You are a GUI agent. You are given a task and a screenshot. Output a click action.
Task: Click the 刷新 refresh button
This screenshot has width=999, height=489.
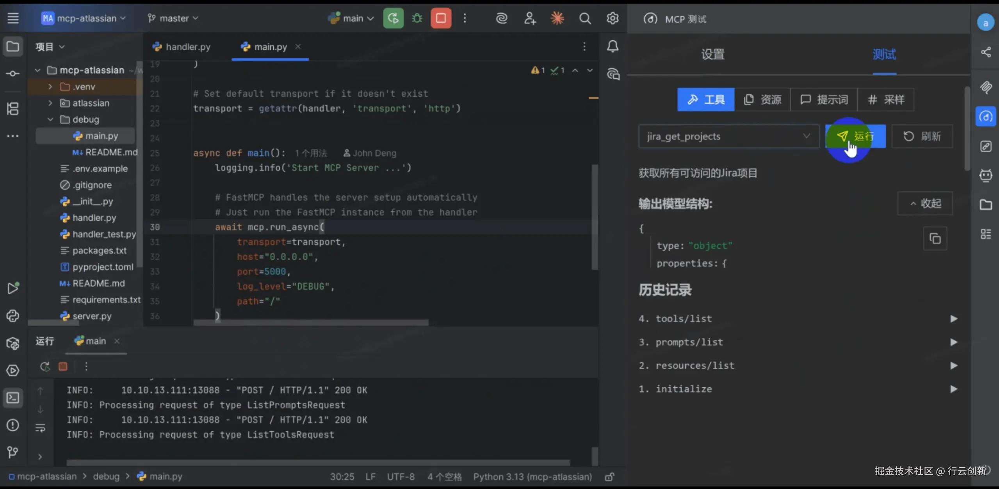click(x=922, y=136)
